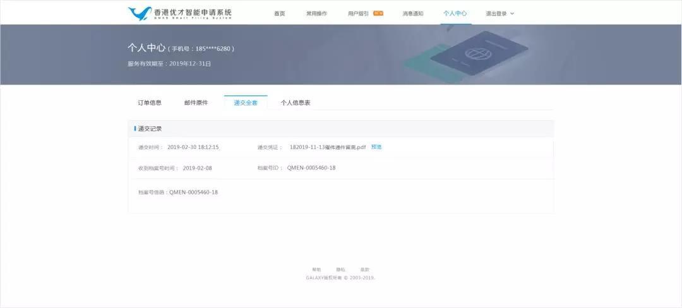This screenshot has height=308, width=682.
Task: Click the QMEN-0005460-18 value after 档案号信函
Action: coord(194,192)
